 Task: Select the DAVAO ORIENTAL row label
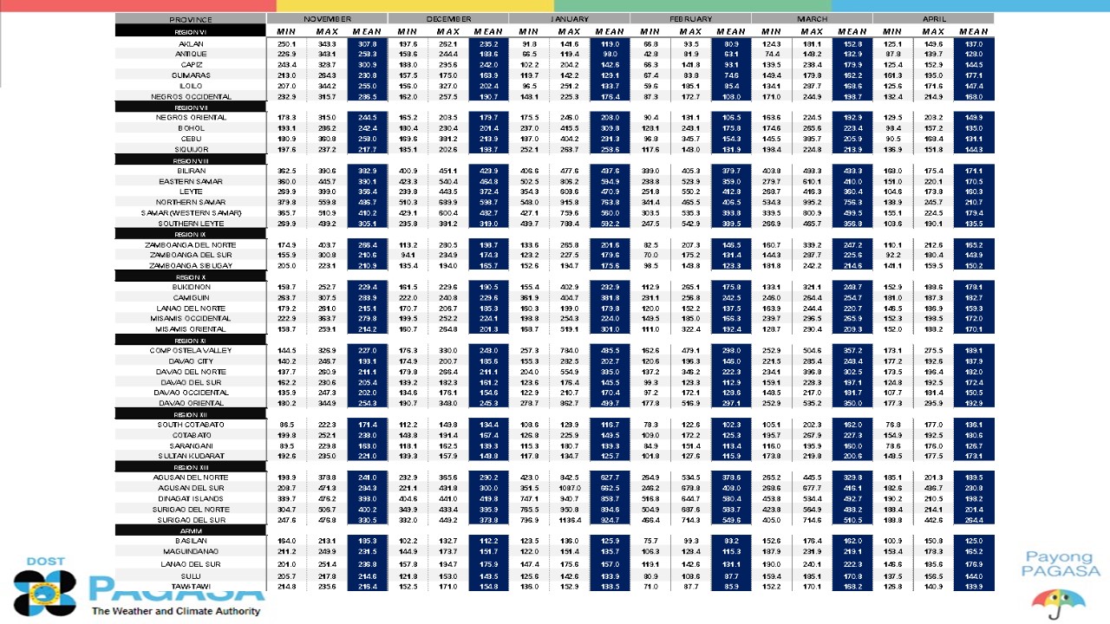click(191, 403)
